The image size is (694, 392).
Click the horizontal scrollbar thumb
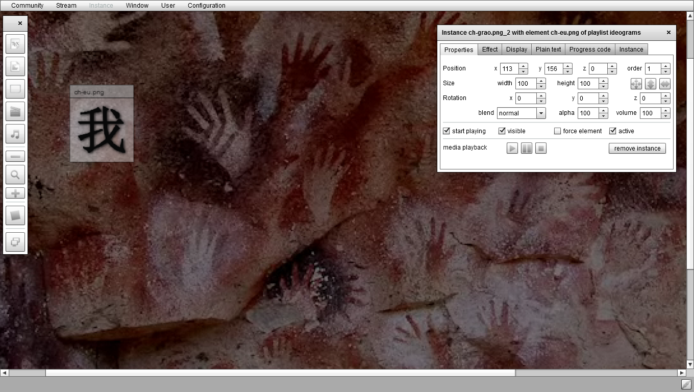point(280,373)
